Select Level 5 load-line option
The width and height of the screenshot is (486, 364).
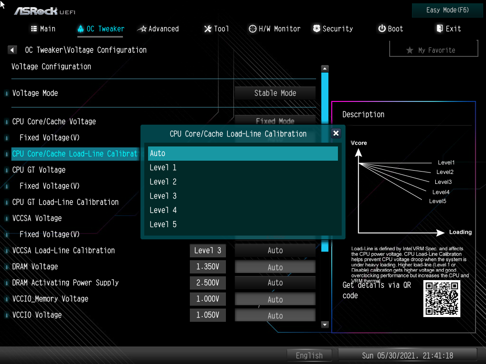click(243, 225)
